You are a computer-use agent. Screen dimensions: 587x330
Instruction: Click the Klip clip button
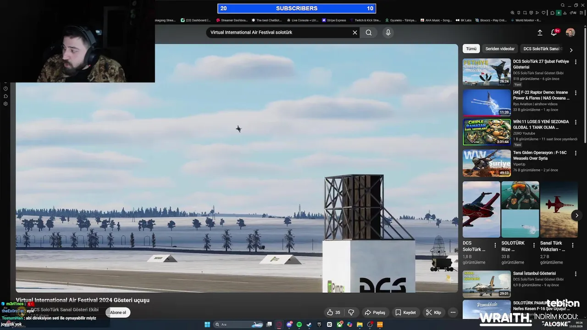433,313
